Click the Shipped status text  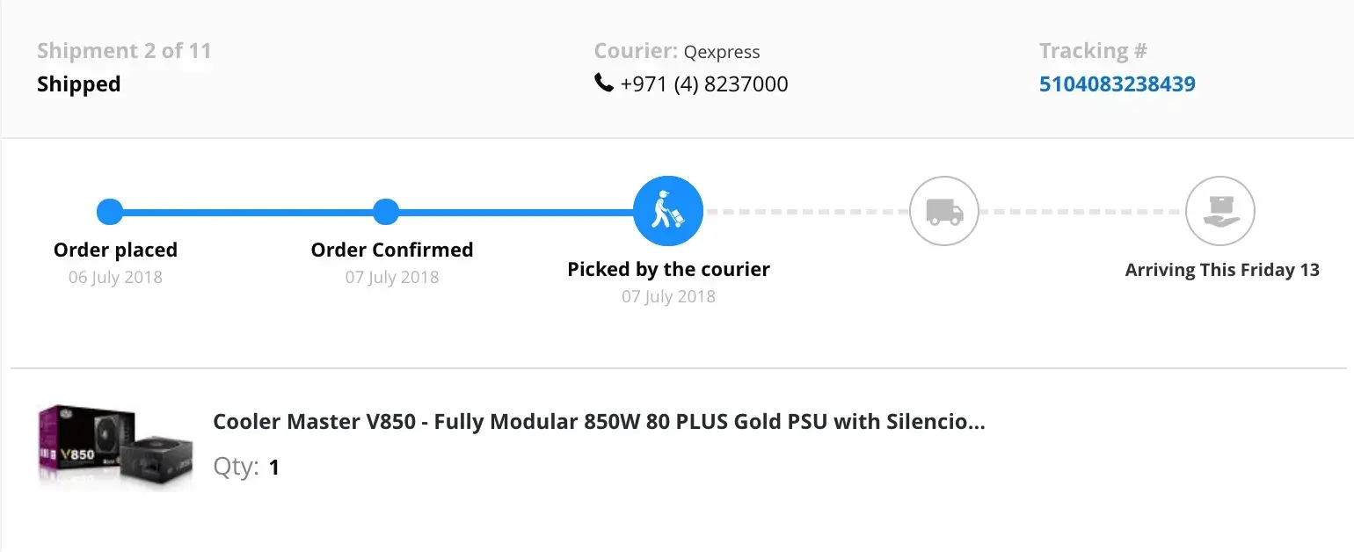(78, 84)
